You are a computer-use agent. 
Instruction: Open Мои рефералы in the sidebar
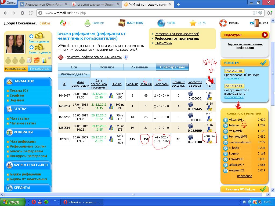coord(23,141)
